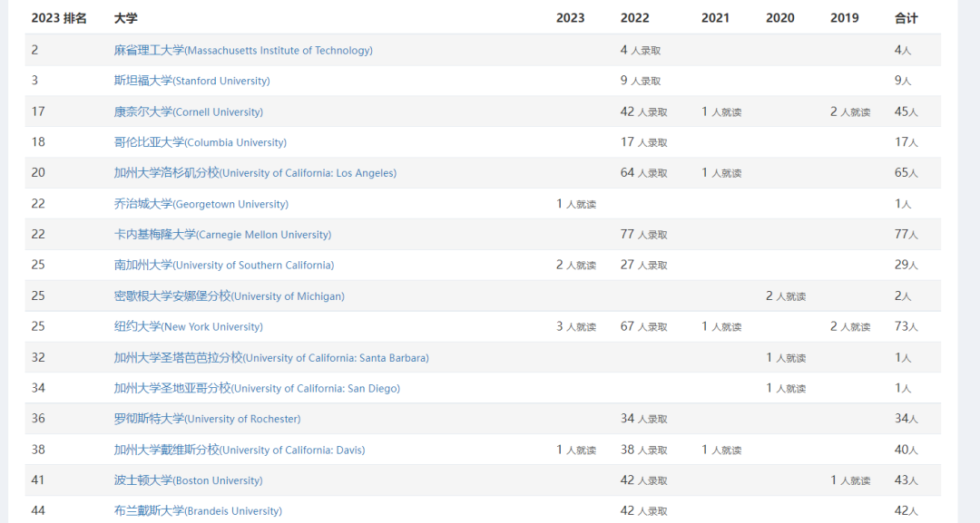
Task: Click the 2020 year column header
Action: 780,18
